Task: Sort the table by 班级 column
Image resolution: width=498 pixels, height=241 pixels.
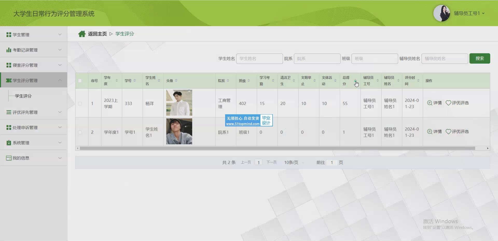Action: [249, 81]
